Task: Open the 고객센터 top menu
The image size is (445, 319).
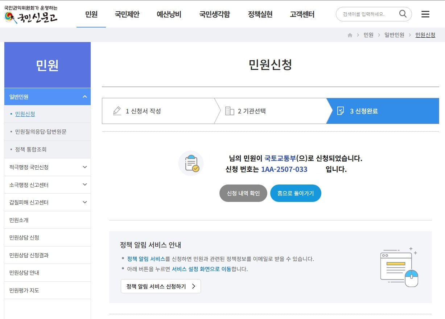Action: point(302,14)
